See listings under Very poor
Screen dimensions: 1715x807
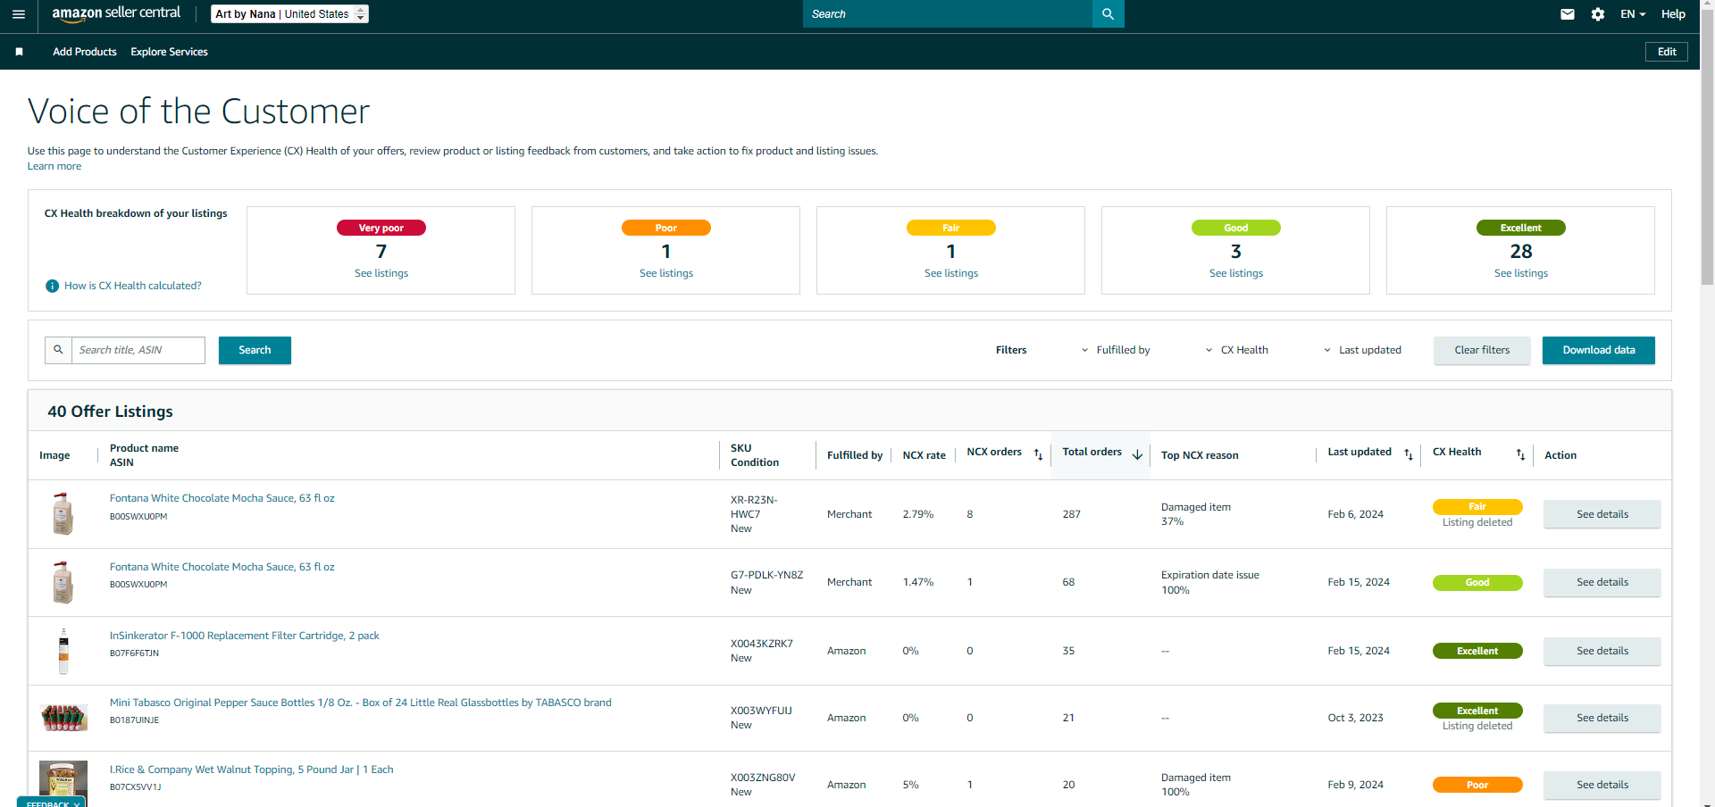coord(381,273)
